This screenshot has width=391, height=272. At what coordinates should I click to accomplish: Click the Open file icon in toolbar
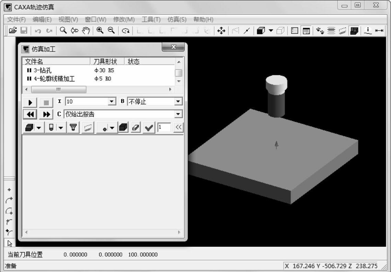click(12, 31)
